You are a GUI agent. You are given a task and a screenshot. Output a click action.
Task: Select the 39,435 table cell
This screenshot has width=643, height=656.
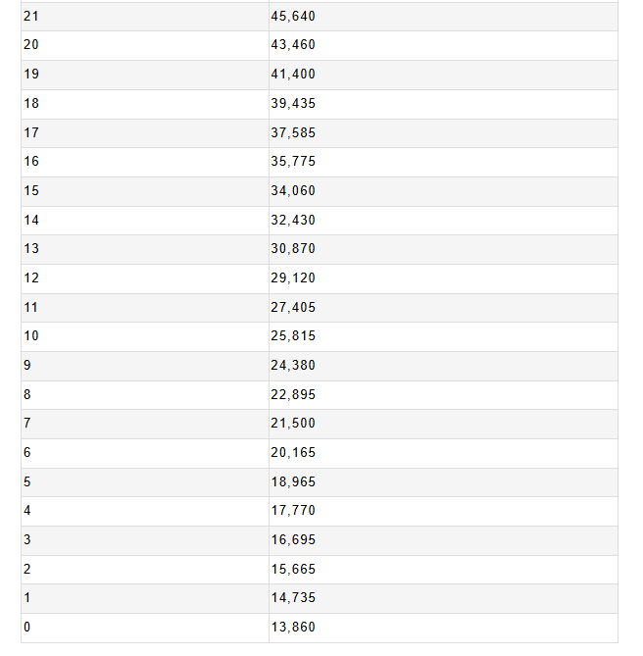(293, 104)
